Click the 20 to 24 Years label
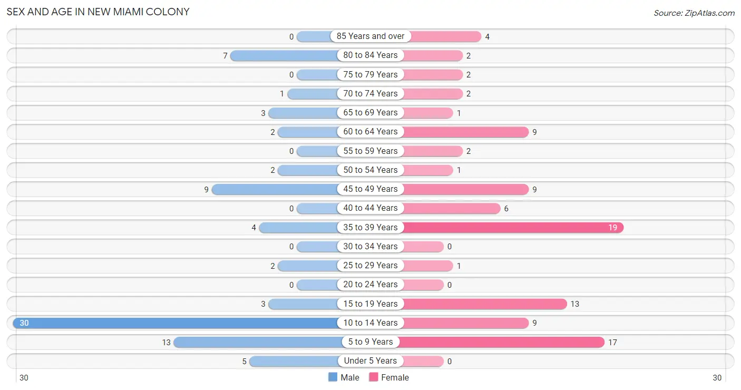The width and height of the screenshot is (741, 390). 370,285
